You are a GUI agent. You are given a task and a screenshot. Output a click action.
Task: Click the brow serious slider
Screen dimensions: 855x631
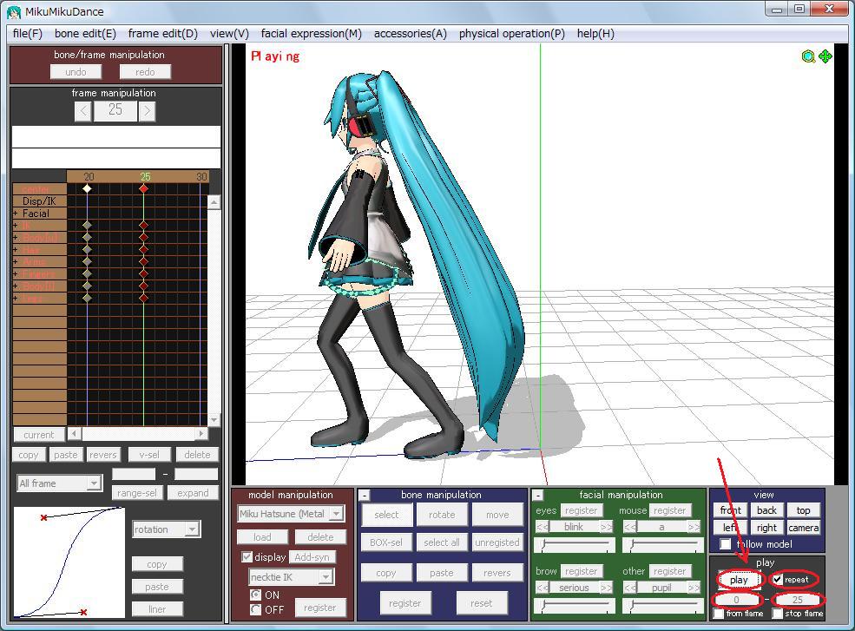(575, 605)
